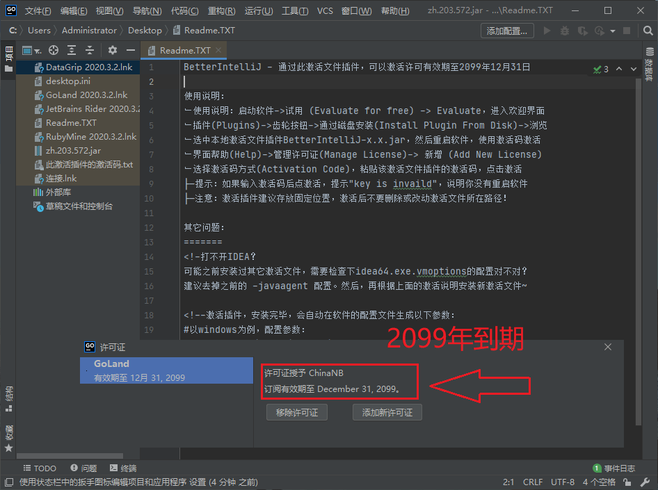Screen dimensions: 658x490
Task: Open the 帮助(H) menu
Action: pyautogui.click(x=395, y=10)
